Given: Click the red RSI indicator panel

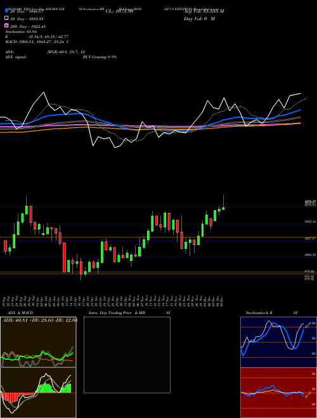Looking at the screenshot, I should [278, 393].
